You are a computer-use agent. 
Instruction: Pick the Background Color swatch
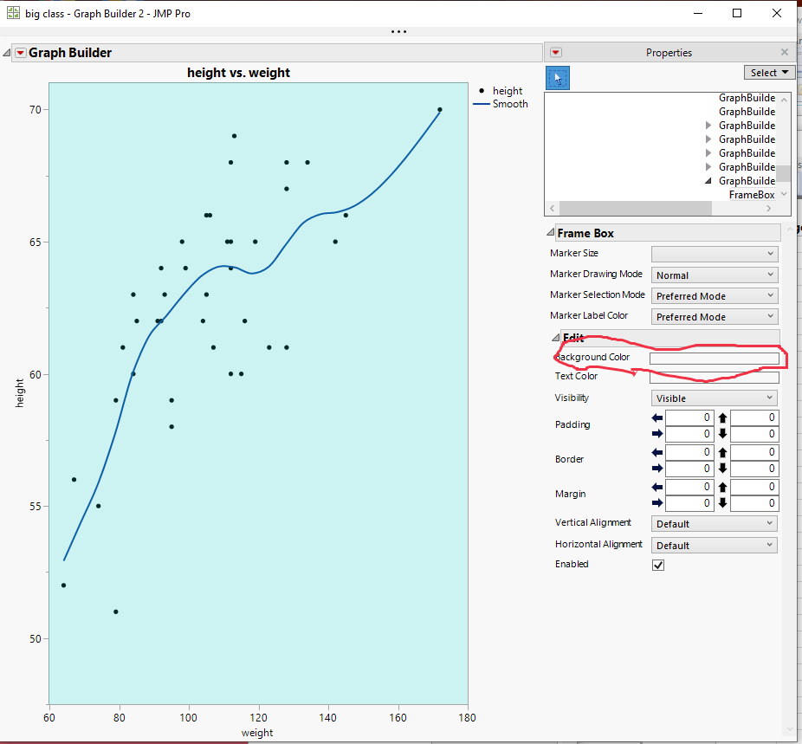(715, 359)
